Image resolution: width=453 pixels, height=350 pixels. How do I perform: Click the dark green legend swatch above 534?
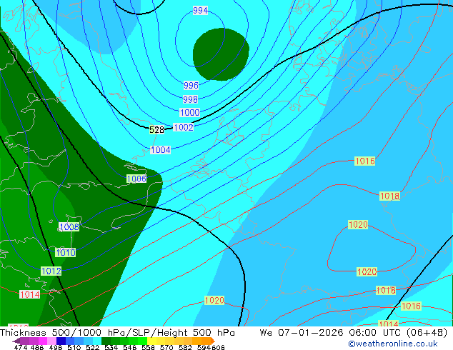106,341
